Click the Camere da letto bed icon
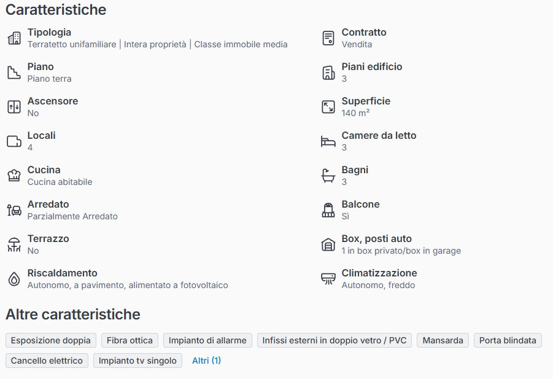This screenshot has width=553, height=379. click(328, 141)
